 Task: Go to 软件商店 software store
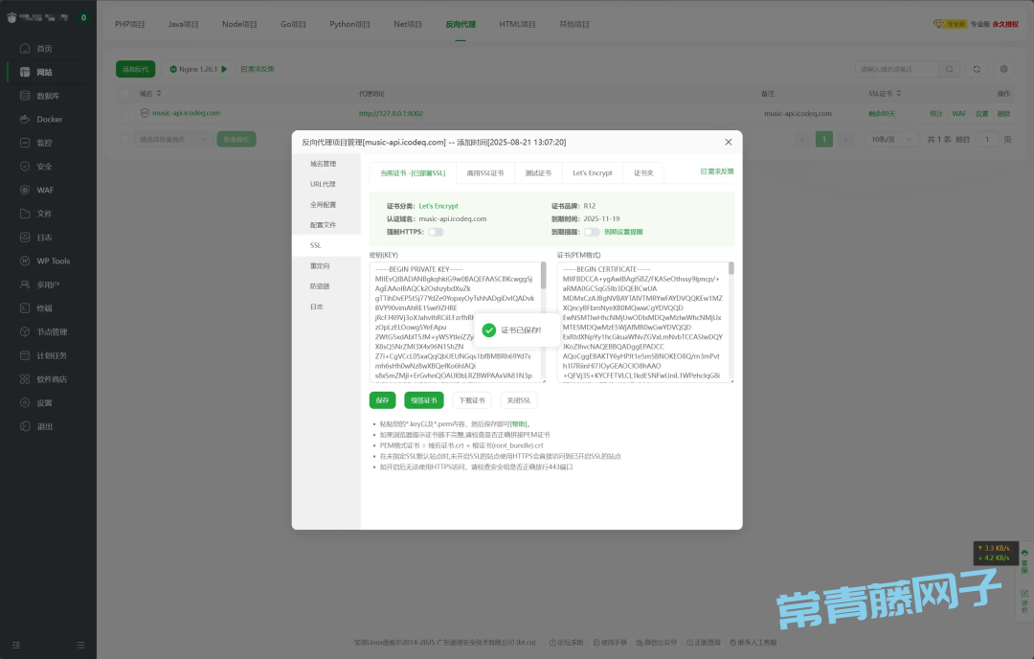tap(51, 379)
